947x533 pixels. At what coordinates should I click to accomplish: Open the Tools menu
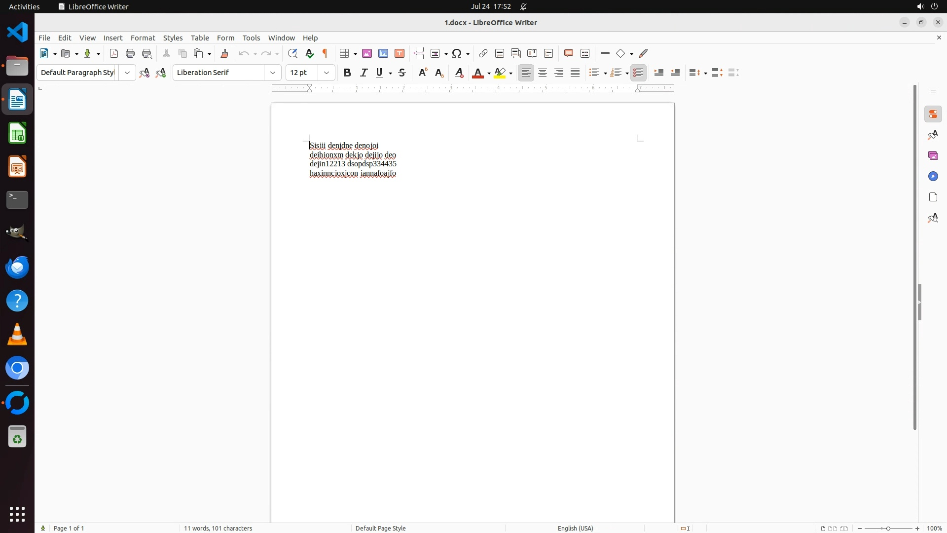click(x=251, y=38)
